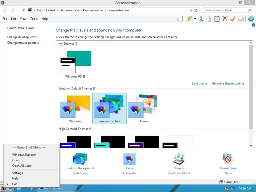Choose Exit in Open-Shell menu

pos(32,184)
